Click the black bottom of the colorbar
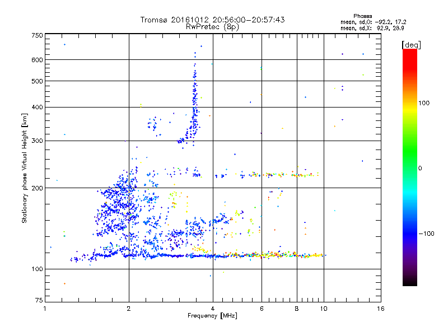 tap(410, 282)
